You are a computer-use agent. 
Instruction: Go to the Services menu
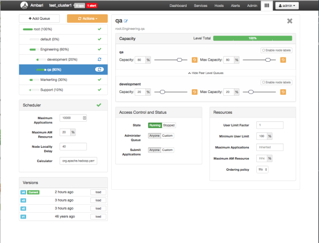[200, 5]
